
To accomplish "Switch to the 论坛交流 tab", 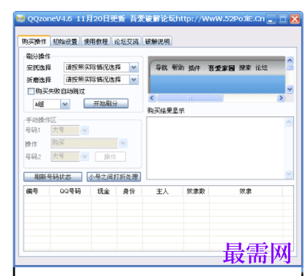I will click(x=127, y=42).
